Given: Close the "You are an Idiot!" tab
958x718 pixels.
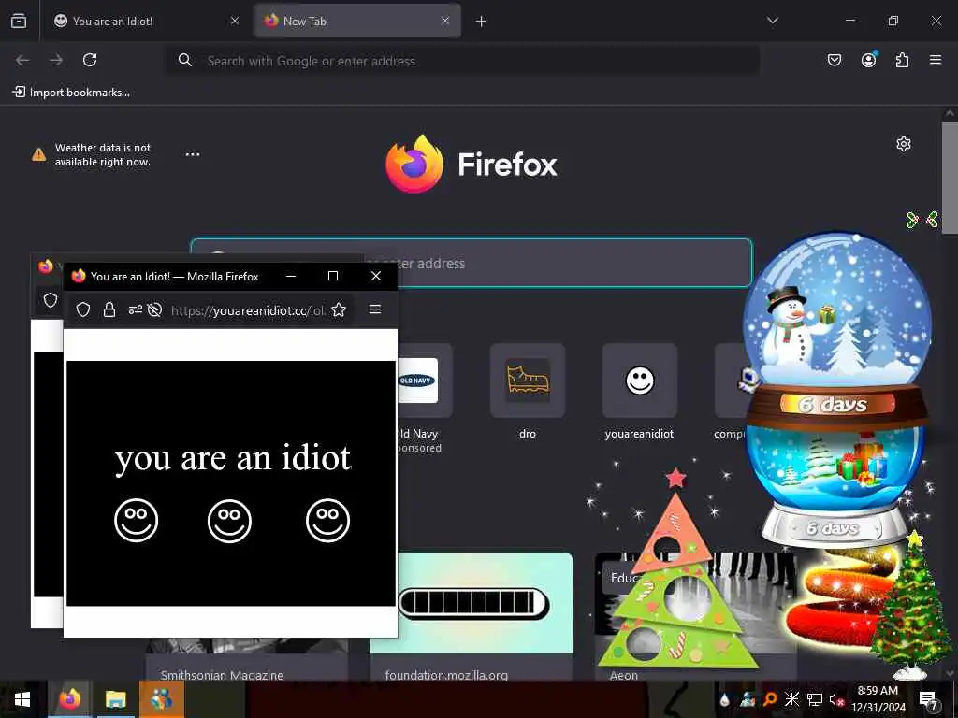Looking at the screenshot, I should tap(235, 21).
